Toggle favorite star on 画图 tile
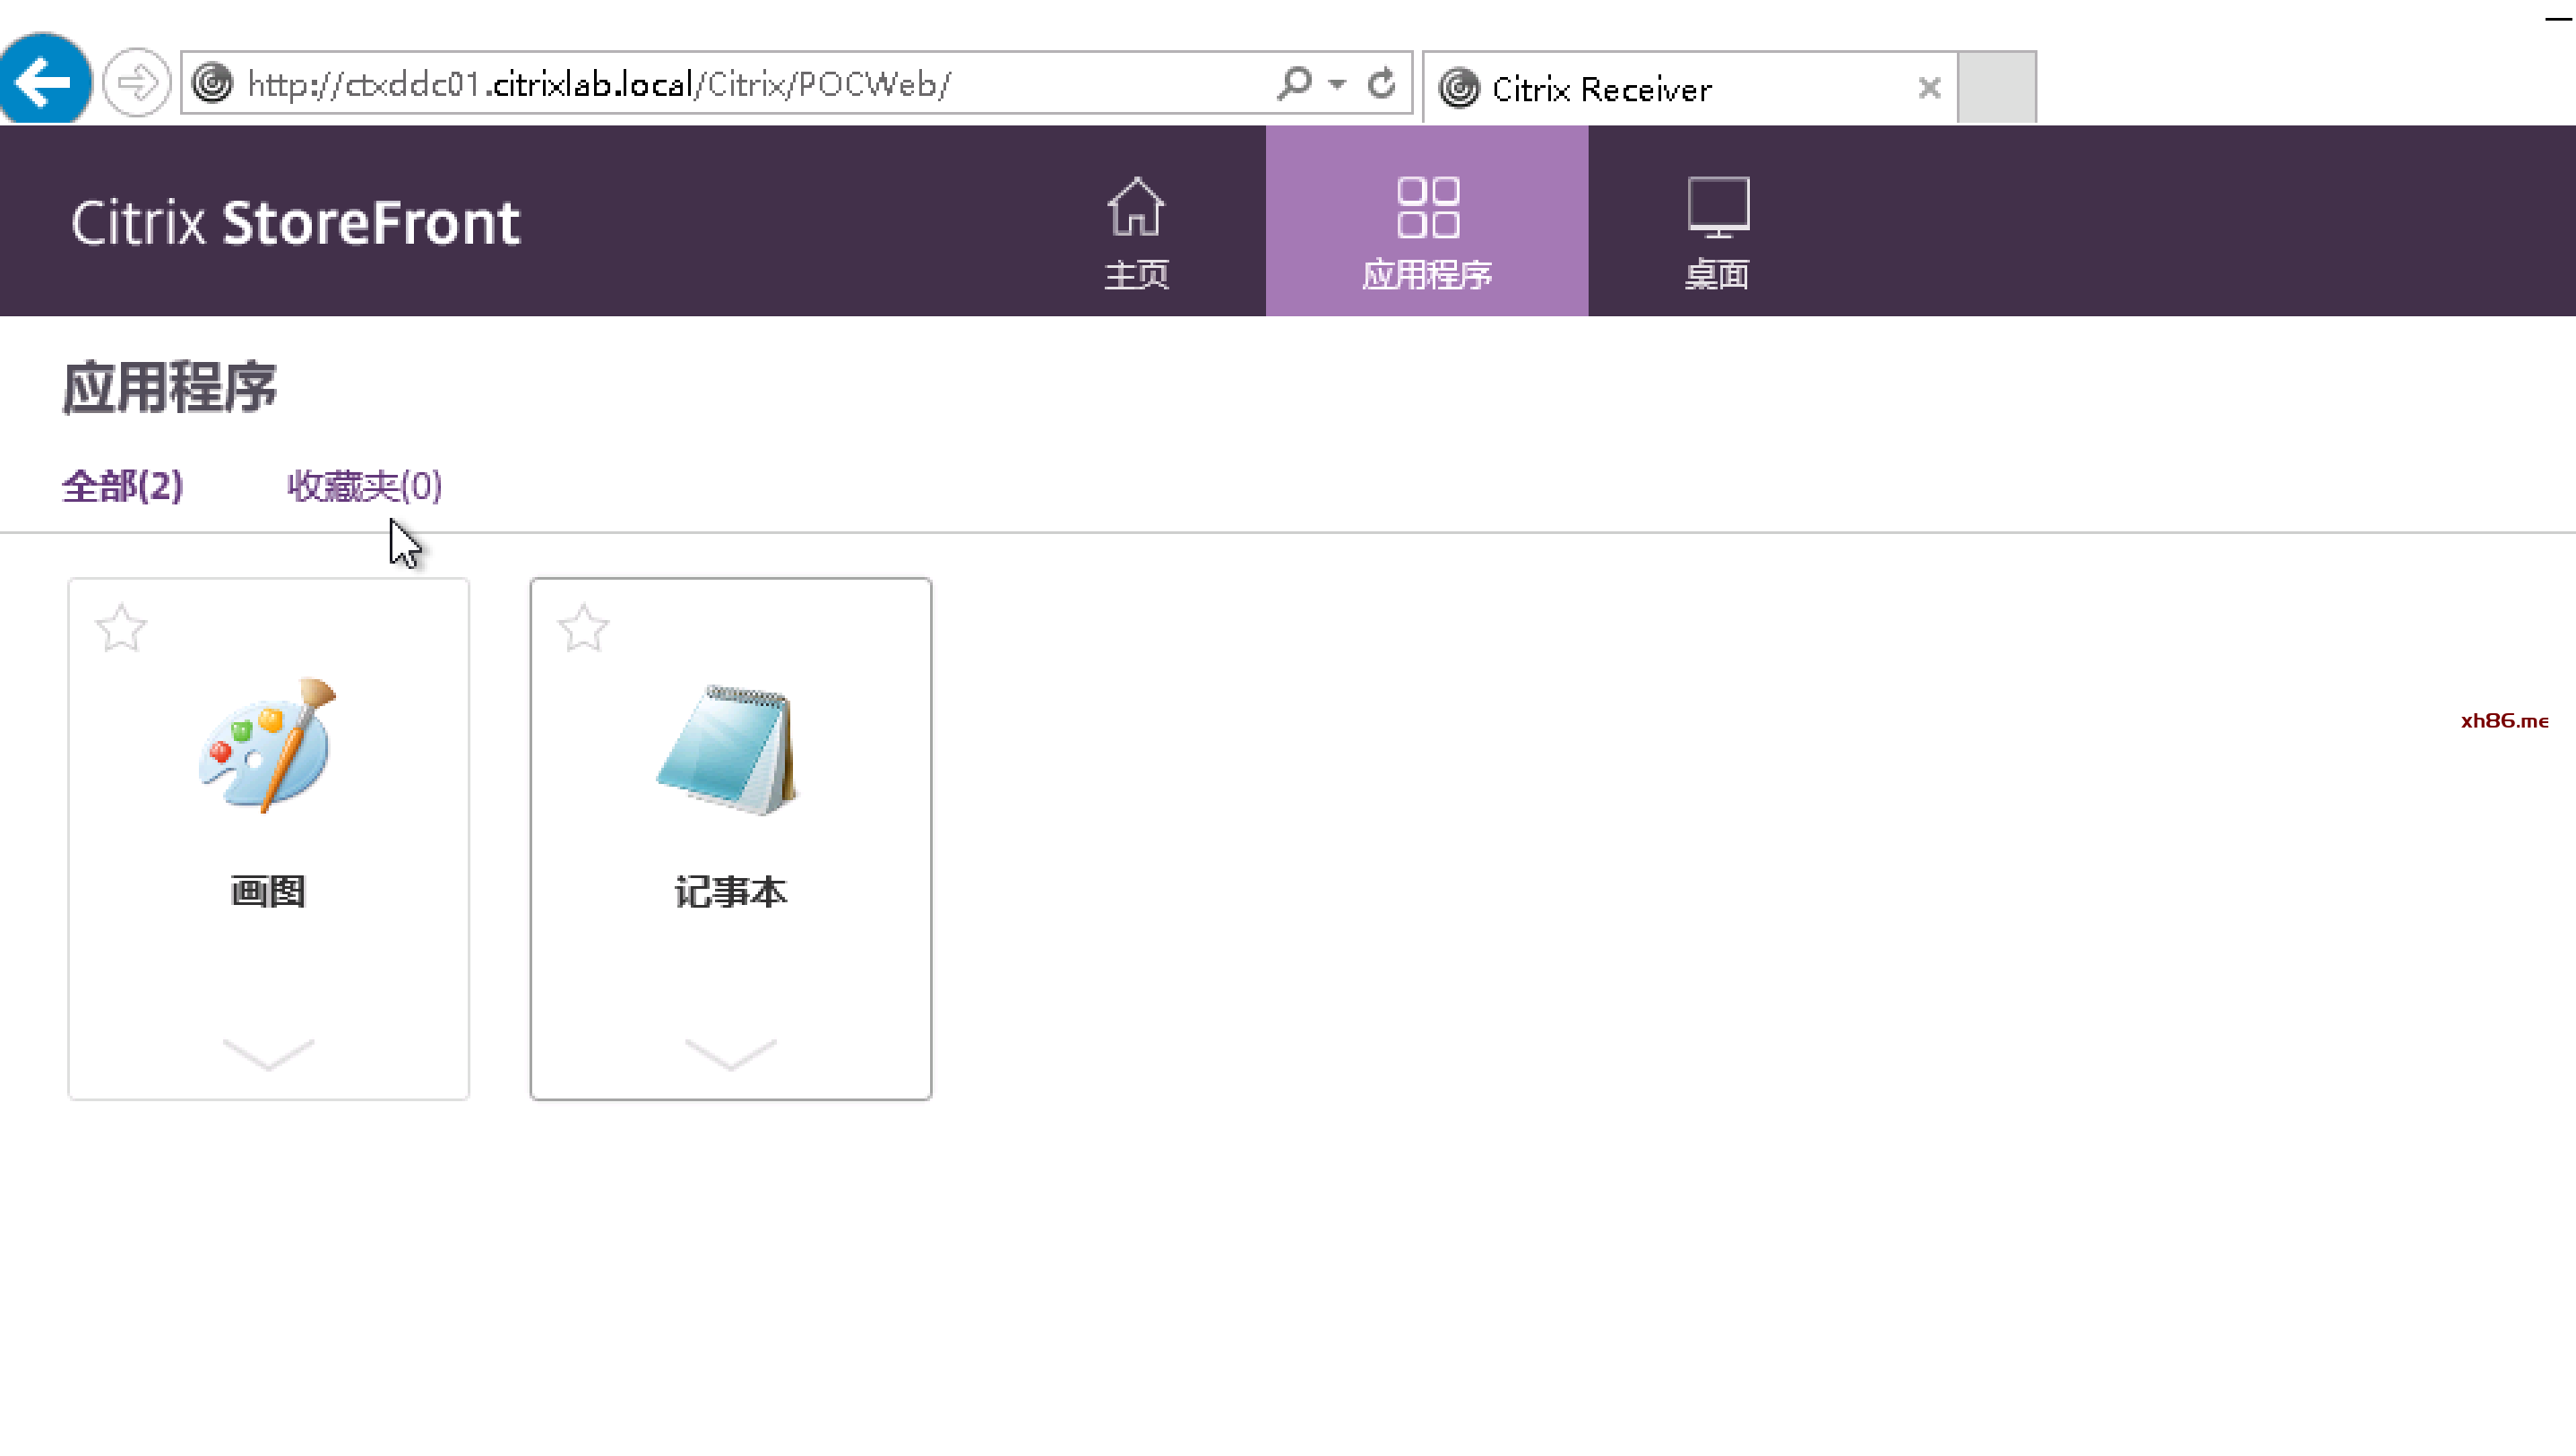 (x=121, y=629)
